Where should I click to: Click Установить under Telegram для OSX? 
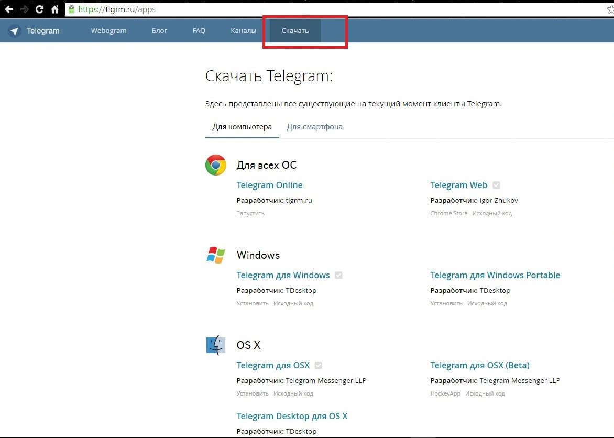tap(253, 393)
